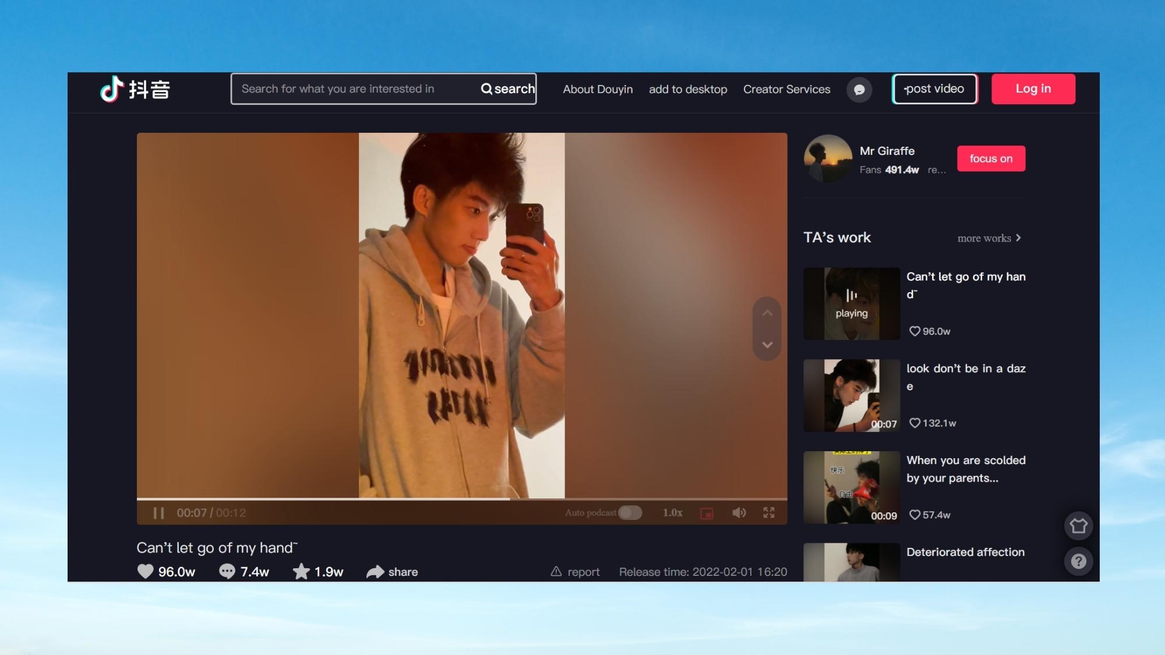Mute the video volume speaker icon
Image resolution: width=1165 pixels, height=655 pixels.
tap(739, 512)
